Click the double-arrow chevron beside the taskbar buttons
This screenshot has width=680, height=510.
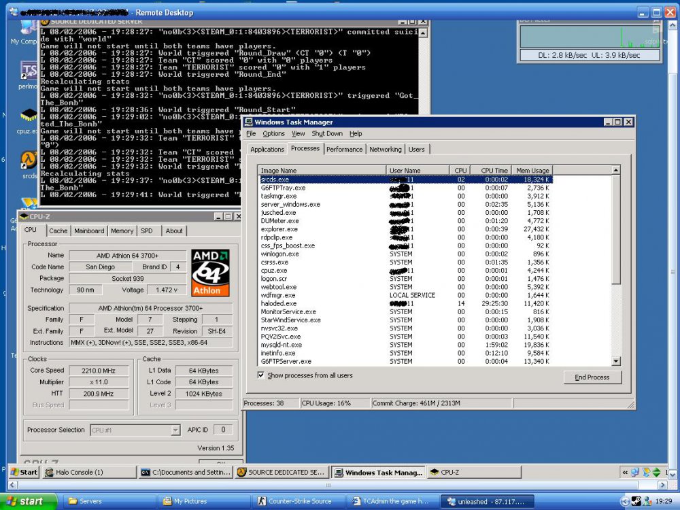point(624,472)
